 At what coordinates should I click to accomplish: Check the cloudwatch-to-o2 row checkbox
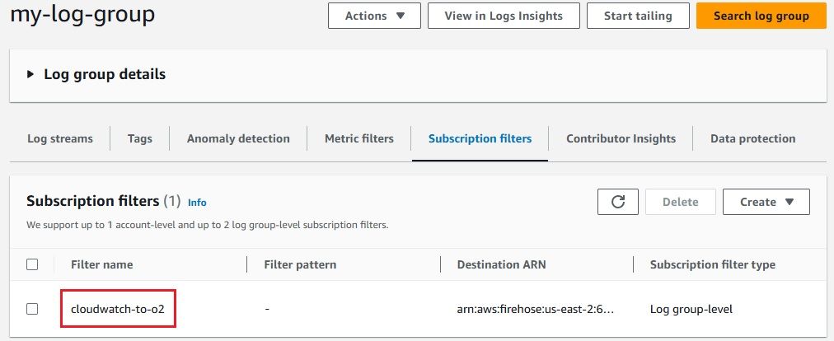click(x=32, y=309)
